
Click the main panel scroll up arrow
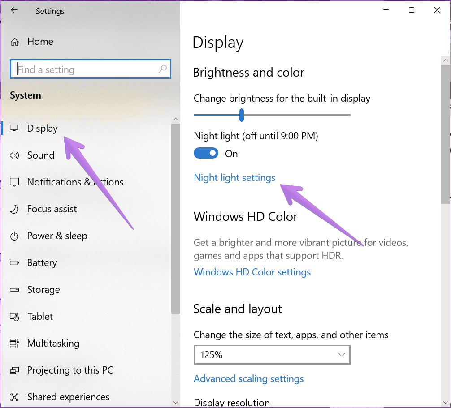(x=446, y=60)
